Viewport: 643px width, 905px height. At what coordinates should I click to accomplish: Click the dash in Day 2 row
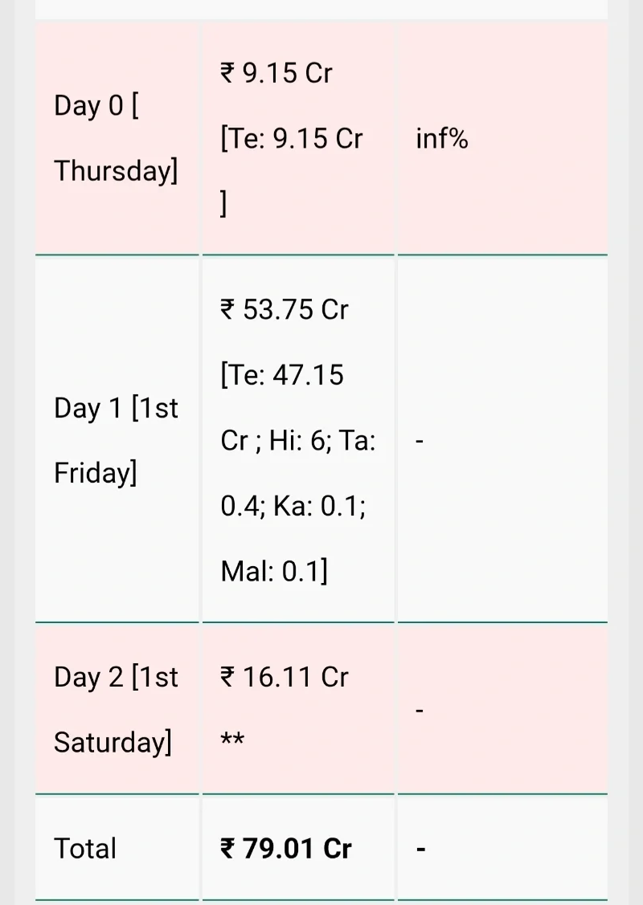420,710
